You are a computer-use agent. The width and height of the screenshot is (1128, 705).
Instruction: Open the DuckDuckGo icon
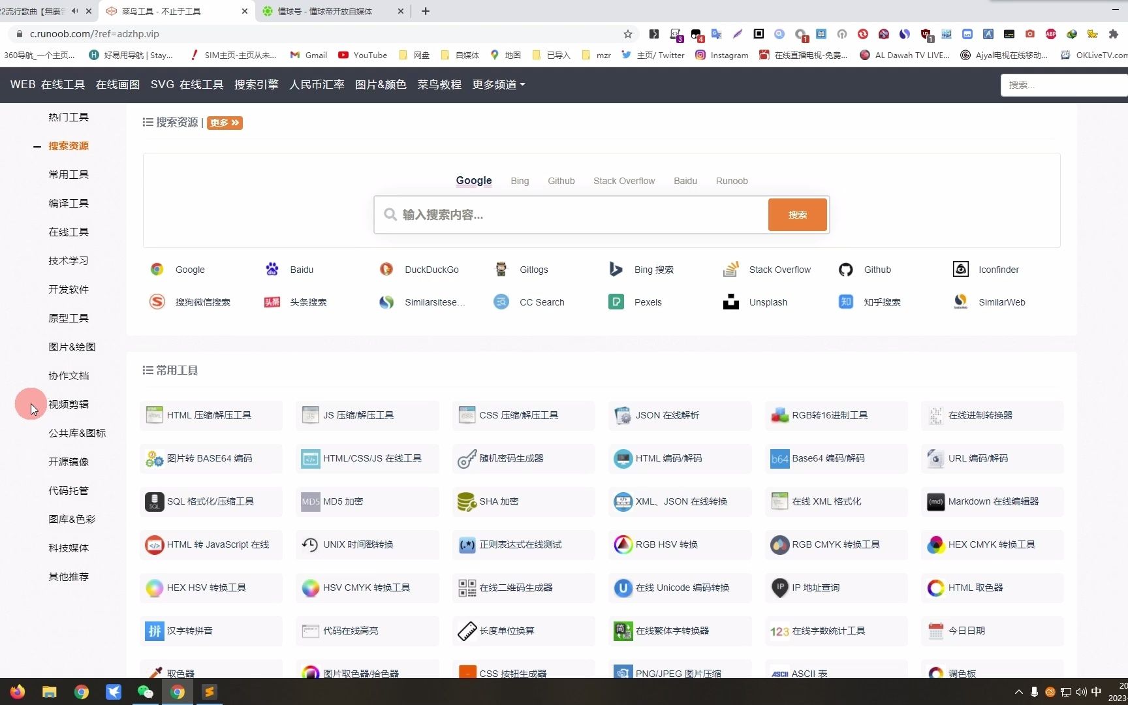tap(386, 269)
